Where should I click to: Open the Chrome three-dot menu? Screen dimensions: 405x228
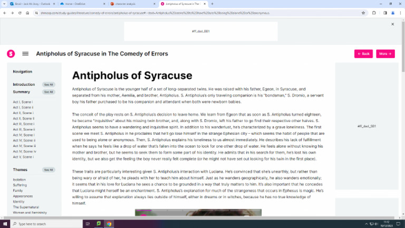coord(401,13)
